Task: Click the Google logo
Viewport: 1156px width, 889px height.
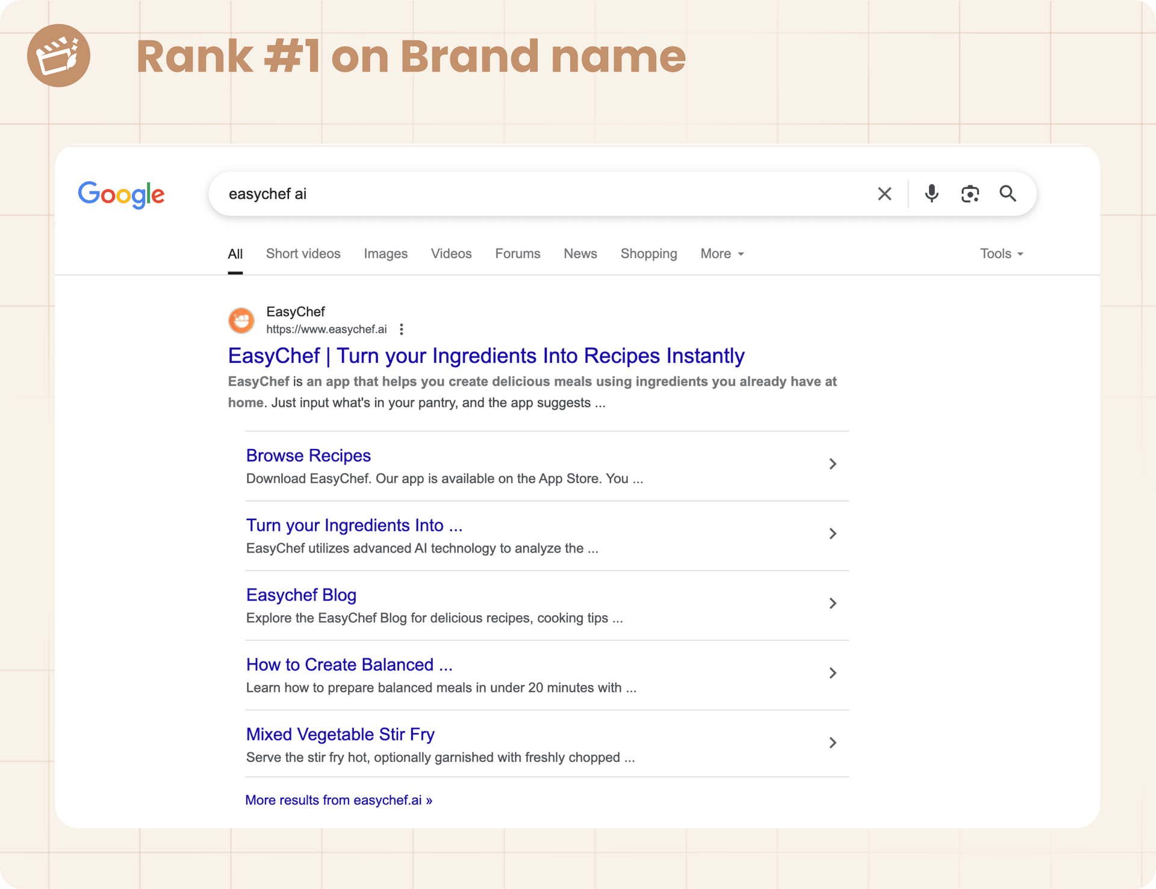Action: click(120, 194)
